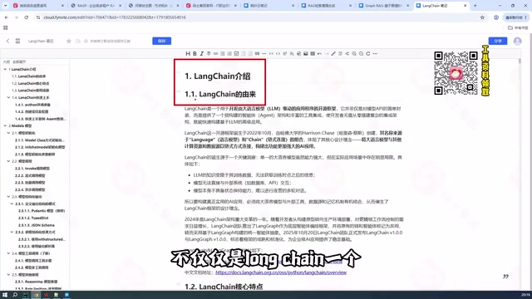
Task: Insert a horizontal divider line
Action: coord(264,53)
